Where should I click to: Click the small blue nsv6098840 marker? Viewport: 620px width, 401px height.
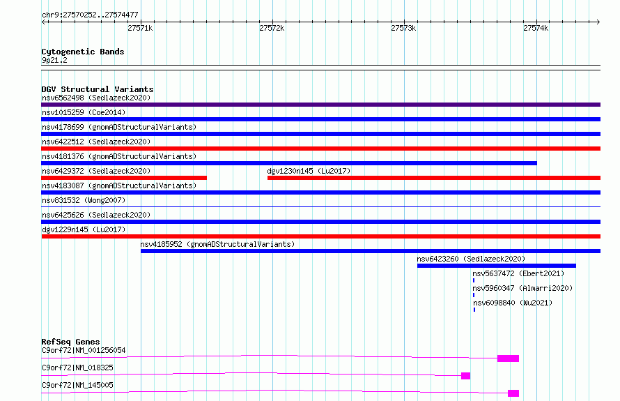point(474,310)
